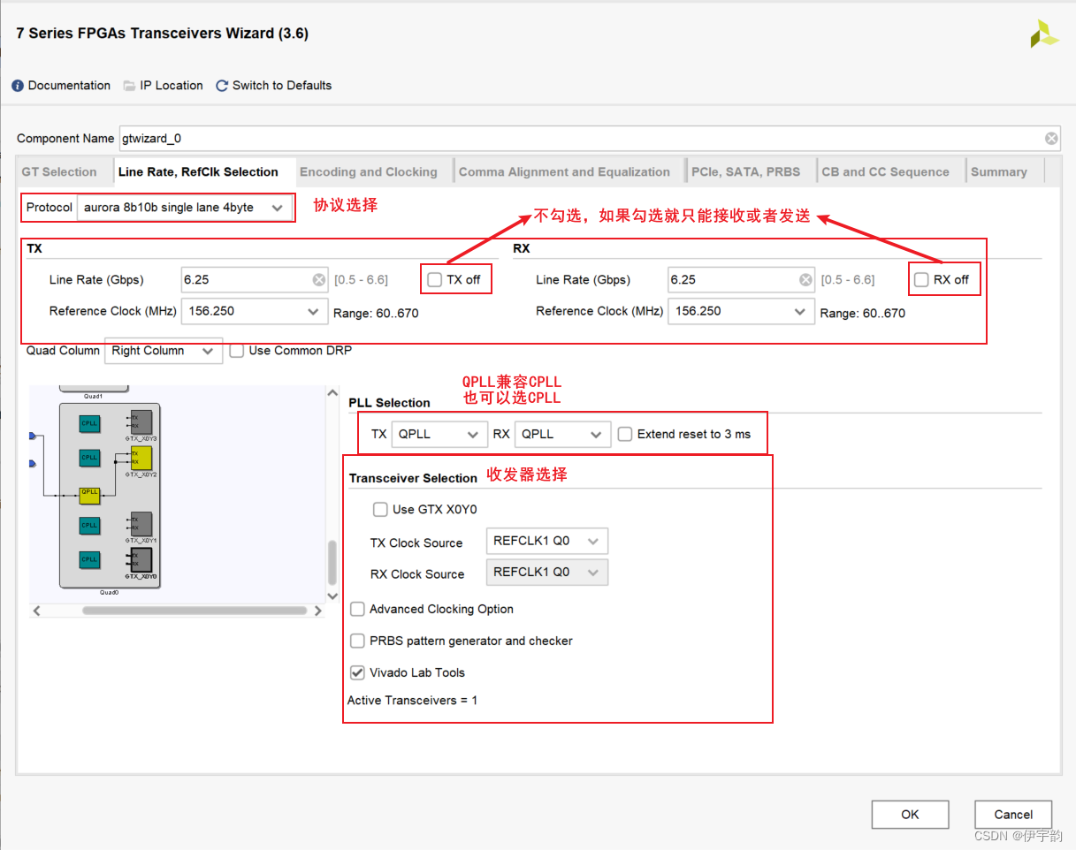
Task: Select the yellow GTX_X0Y2 transceiver block
Action: coord(141,458)
